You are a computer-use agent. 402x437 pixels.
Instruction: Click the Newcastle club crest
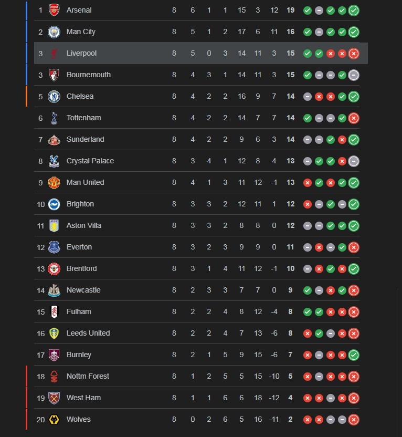coord(54,290)
